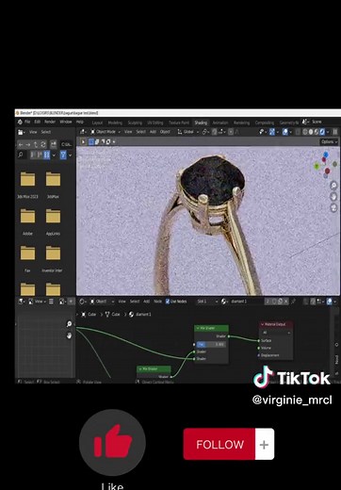The image size is (341, 490).
Task: Open the File menu
Action: tap(27, 122)
